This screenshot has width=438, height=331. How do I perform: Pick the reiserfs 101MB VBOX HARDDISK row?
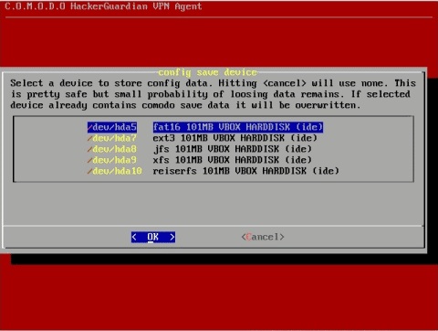pyautogui.click(x=245, y=171)
